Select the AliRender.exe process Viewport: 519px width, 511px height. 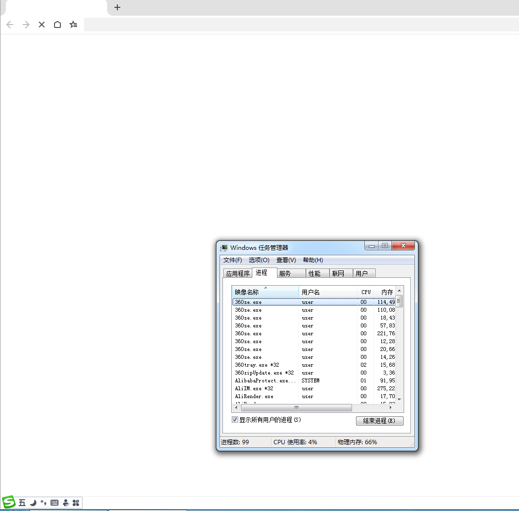pyautogui.click(x=314, y=396)
